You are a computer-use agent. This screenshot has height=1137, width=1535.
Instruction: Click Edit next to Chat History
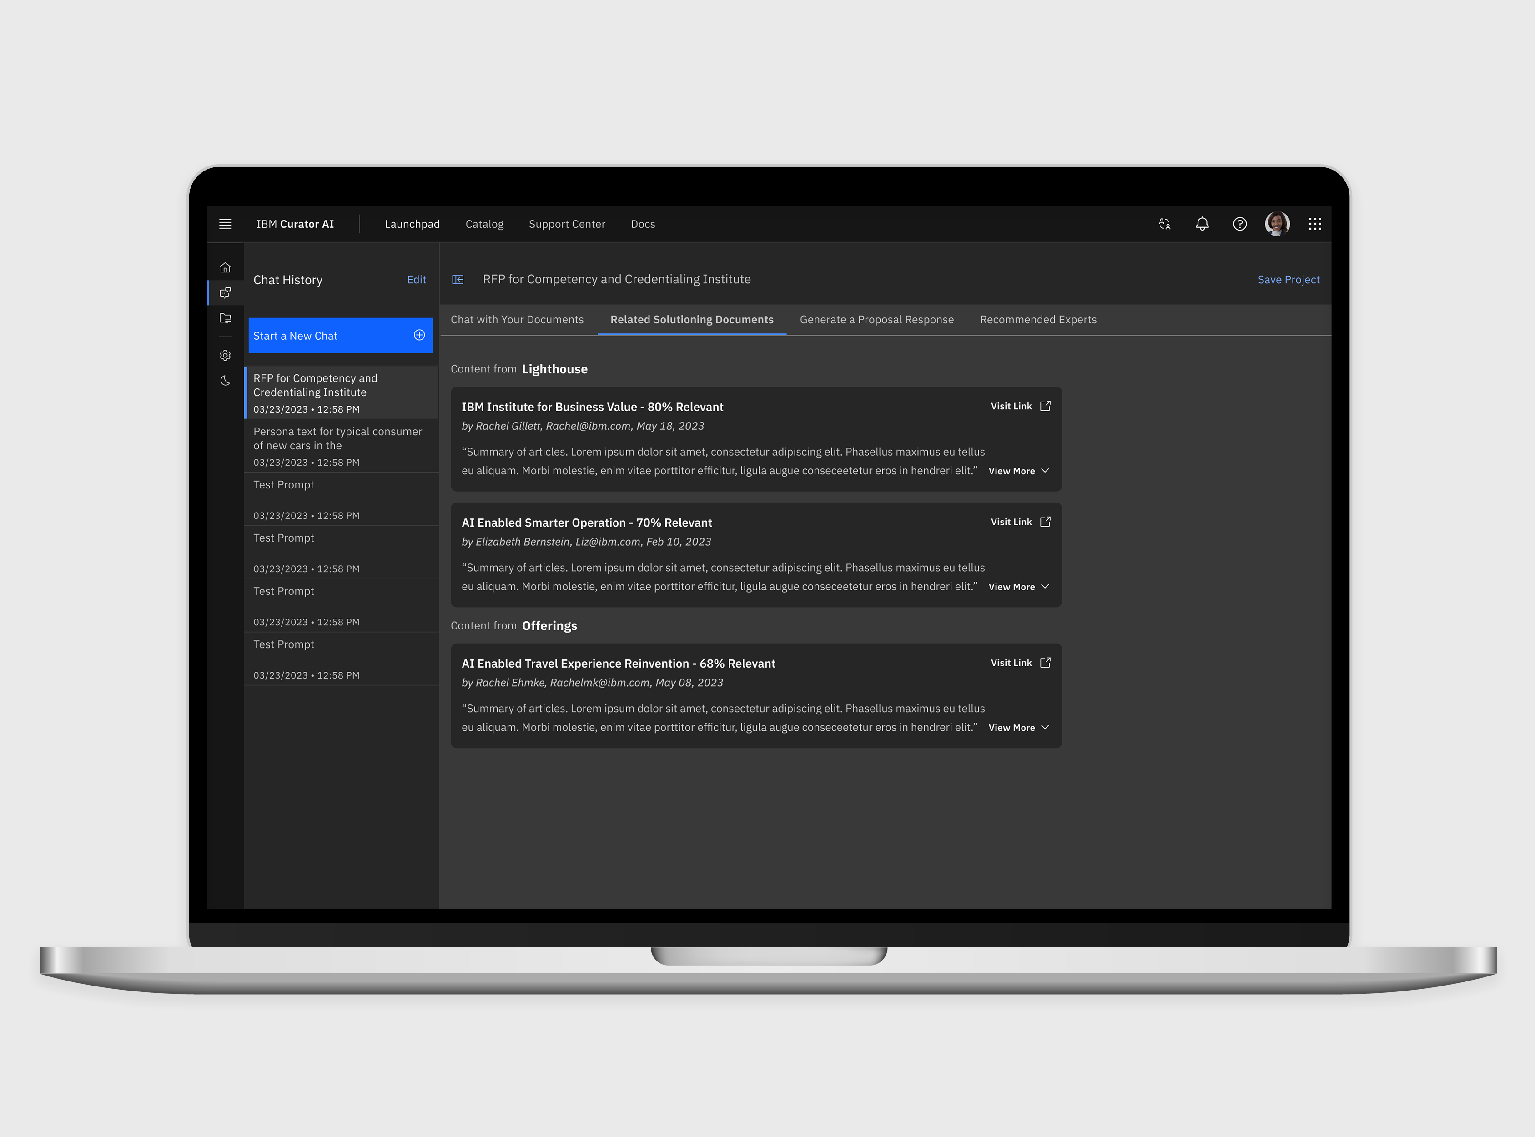[x=416, y=279]
